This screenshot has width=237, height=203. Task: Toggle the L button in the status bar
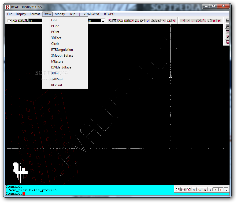tap(226, 190)
